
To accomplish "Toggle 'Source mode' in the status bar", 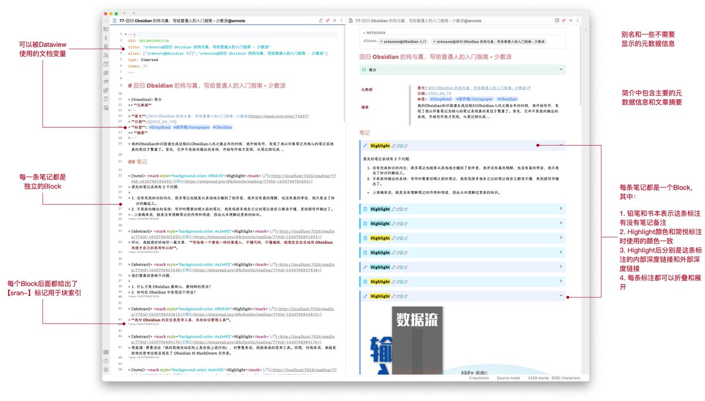I will click(x=508, y=378).
